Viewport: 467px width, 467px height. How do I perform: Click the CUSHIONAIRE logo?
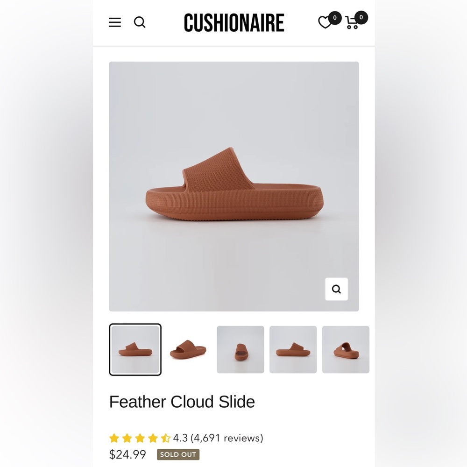pyautogui.click(x=234, y=22)
